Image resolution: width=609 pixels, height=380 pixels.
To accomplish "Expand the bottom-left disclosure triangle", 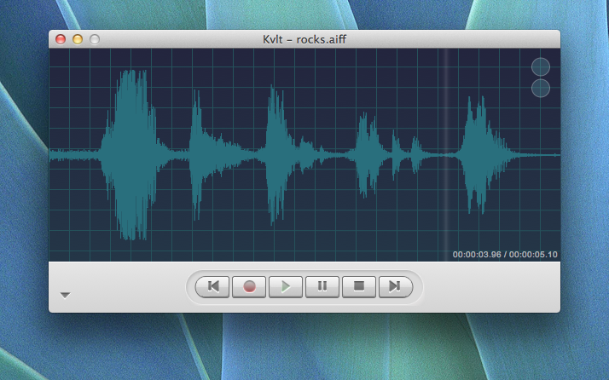I will (65, 296).
